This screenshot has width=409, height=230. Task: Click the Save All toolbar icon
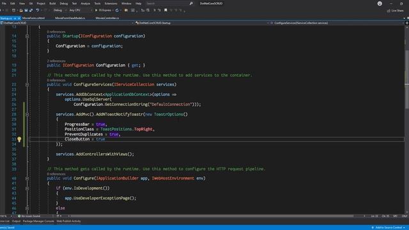31,10
